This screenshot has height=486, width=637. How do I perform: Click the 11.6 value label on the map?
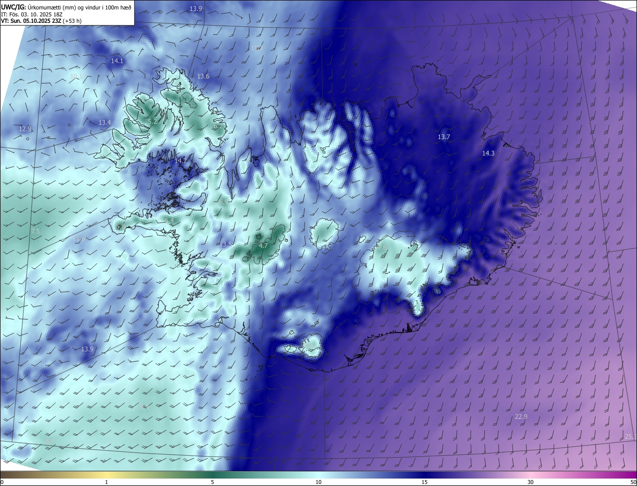[79, 239]
